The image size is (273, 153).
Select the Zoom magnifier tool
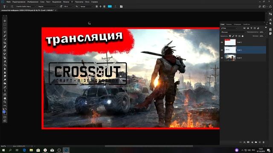point(5,102)
